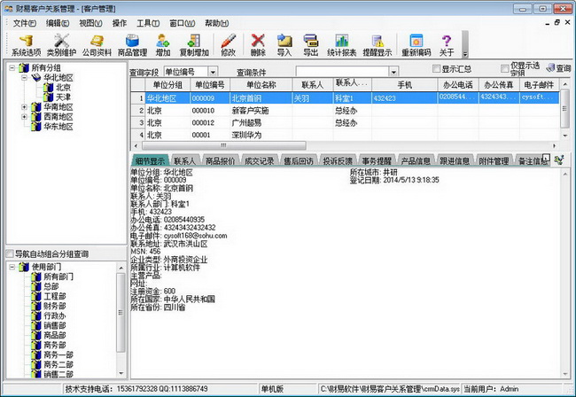Click 手机 column header
Viewport: 576px width, 397px height.
tap(404, 85)
